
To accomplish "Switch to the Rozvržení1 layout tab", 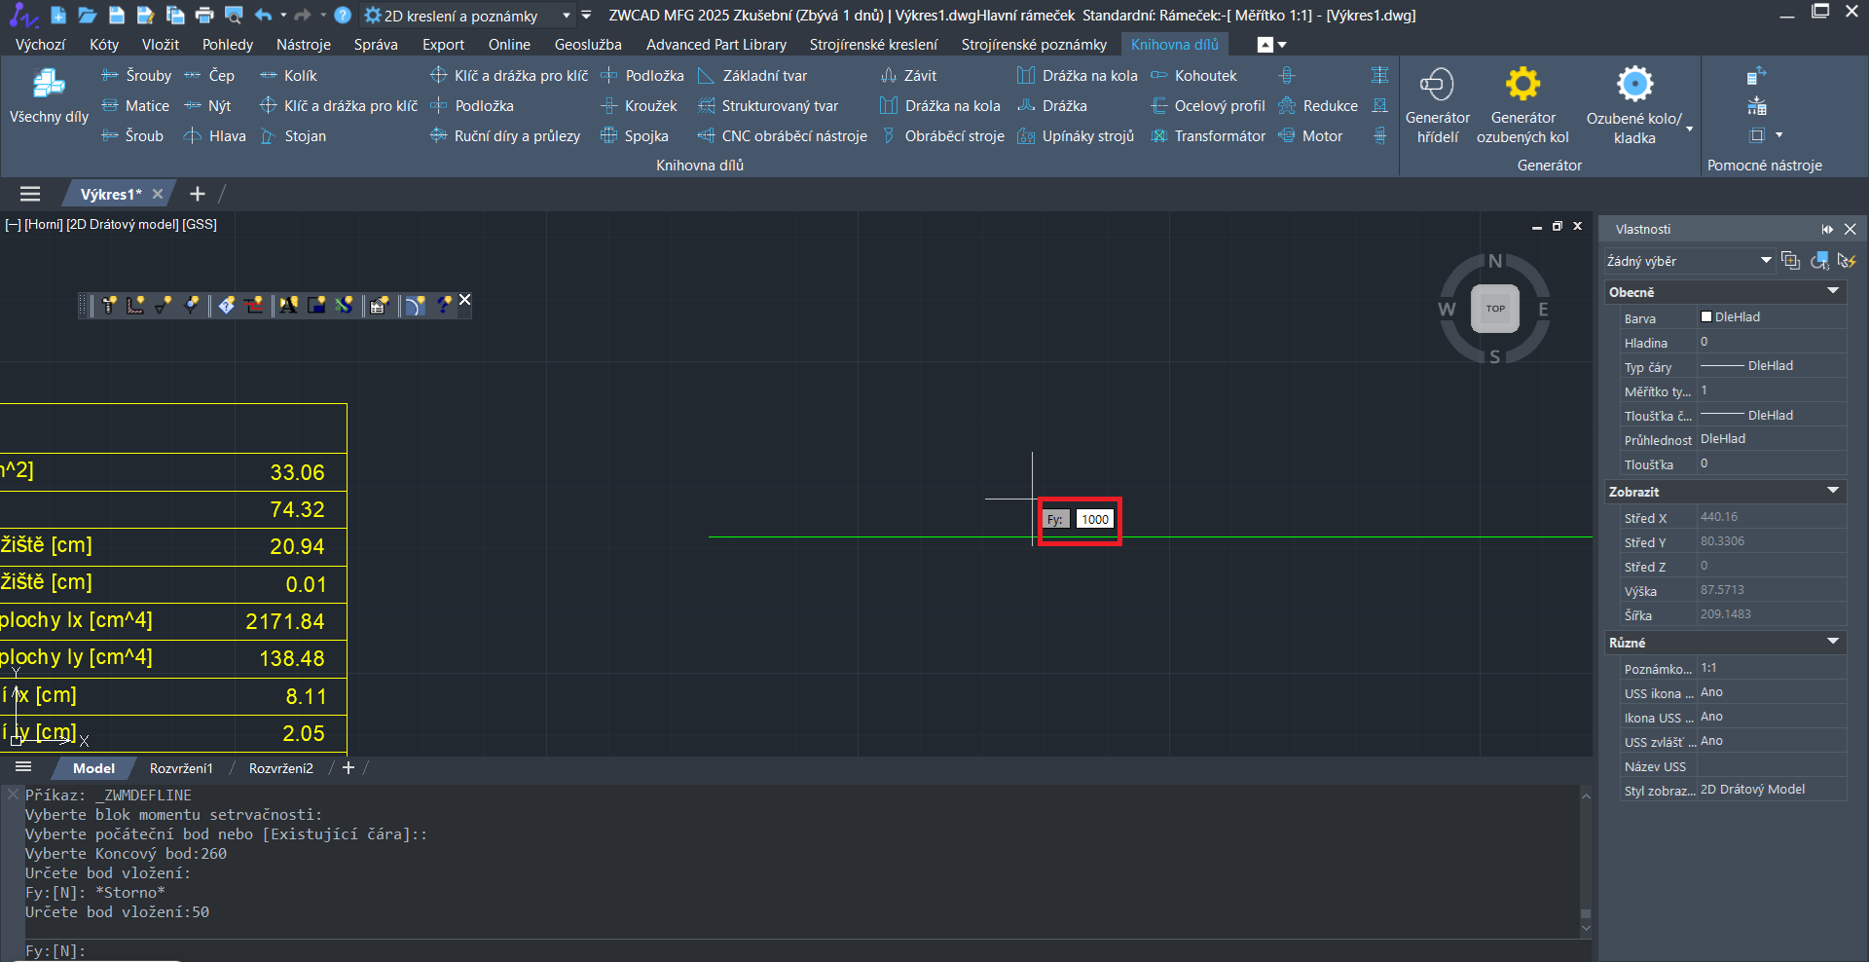I will [x=181, y=768].
